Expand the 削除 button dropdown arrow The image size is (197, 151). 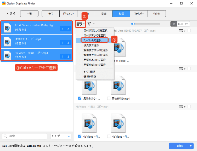pos(190,146)
